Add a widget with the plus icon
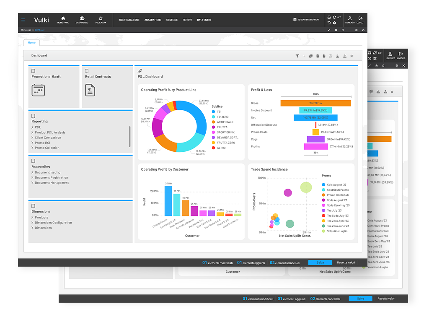 point(304,56)
